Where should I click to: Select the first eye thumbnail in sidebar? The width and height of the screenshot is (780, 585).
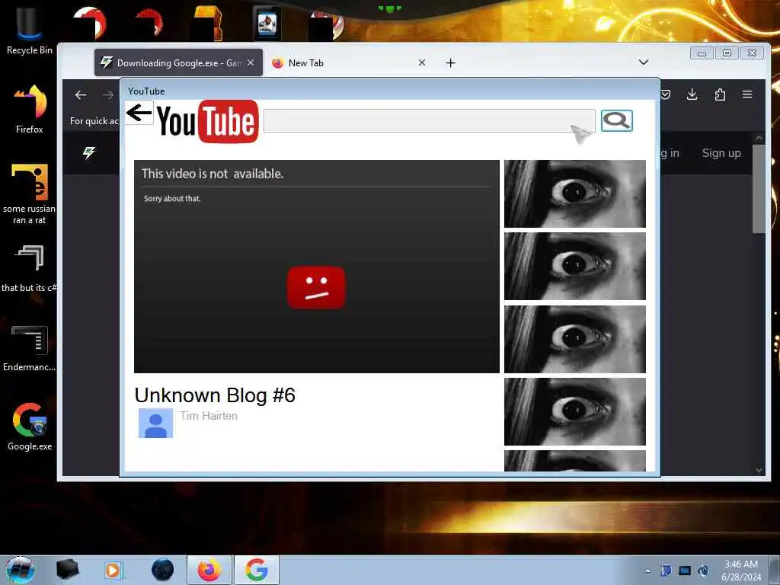click(575, 193)
